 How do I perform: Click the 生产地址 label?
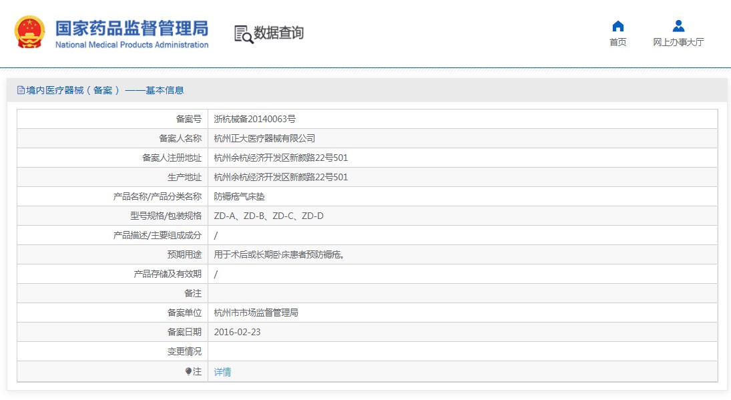185,177
